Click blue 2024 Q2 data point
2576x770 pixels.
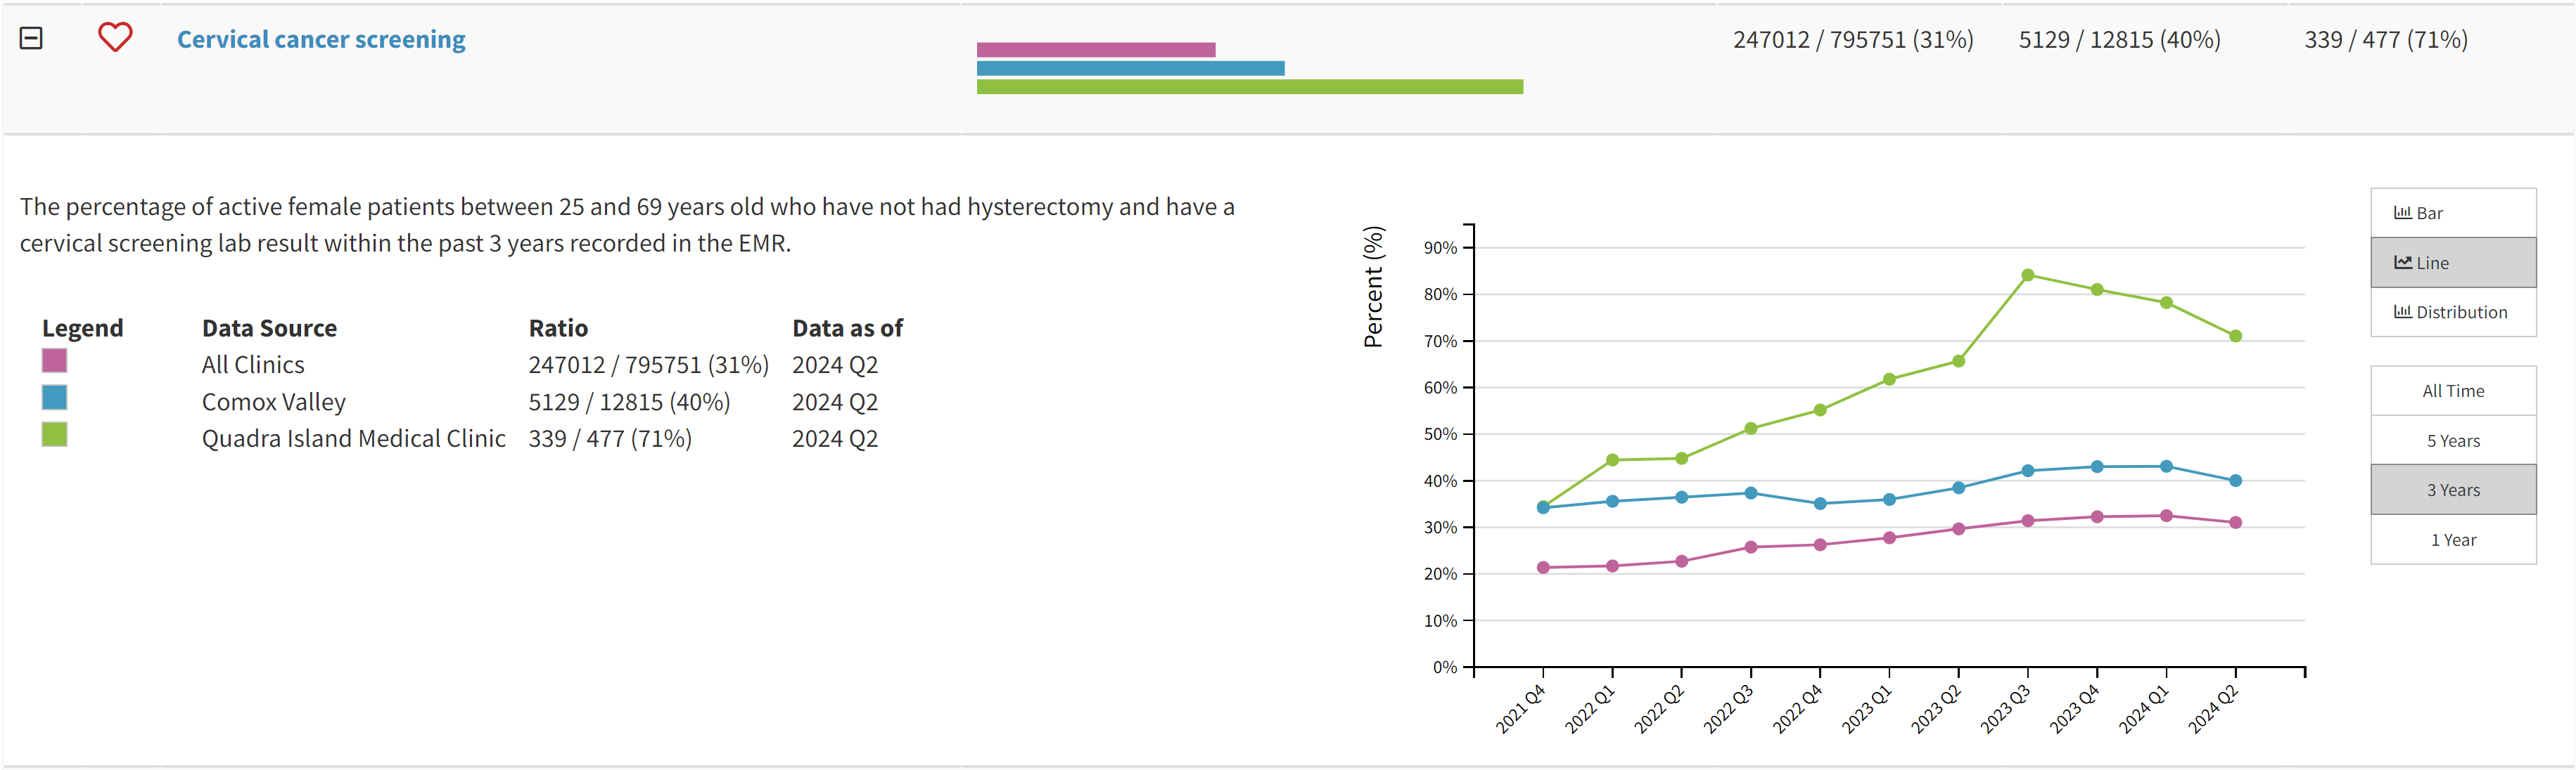click(x=2235, y=481)
